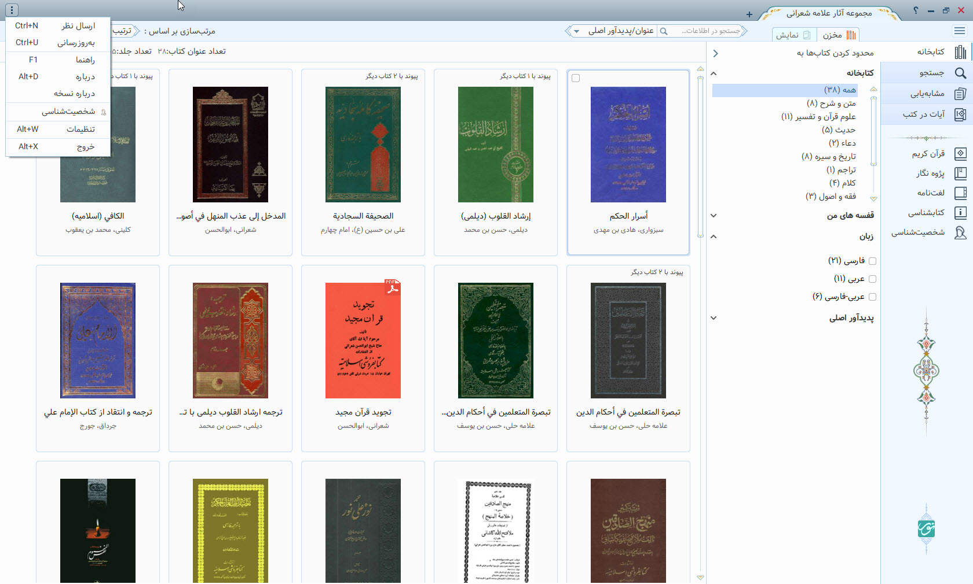This screenshot has height=584, width=973.
Task: Open Research notes (پژوه نگار) icon
Action: pos(960,173)
